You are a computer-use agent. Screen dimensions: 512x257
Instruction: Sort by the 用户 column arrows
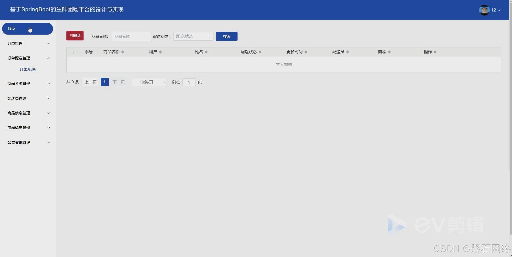pos(160,52)
